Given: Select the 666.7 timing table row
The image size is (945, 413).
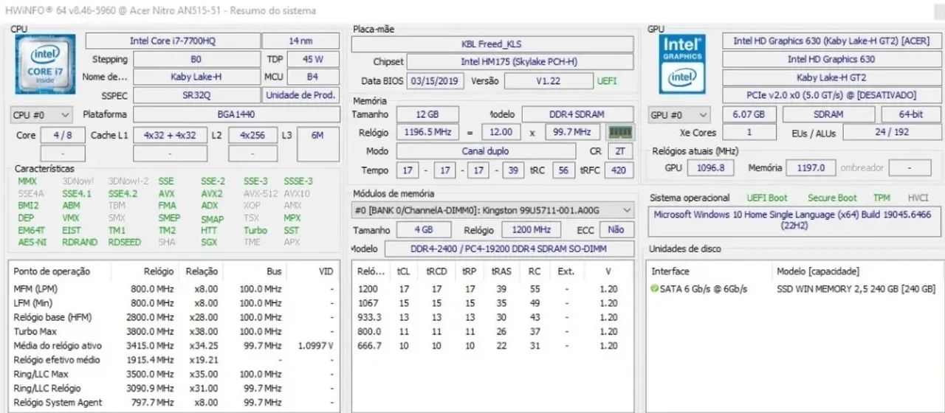Looking at the screenshot, I should tap(493, 346).
